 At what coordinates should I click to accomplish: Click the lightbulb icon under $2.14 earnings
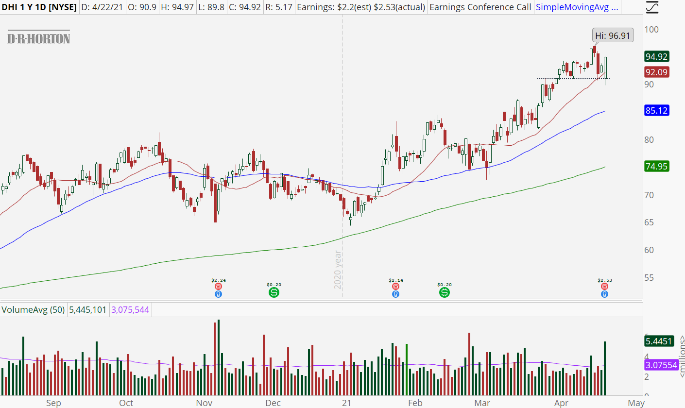click(x=395, y=294)
